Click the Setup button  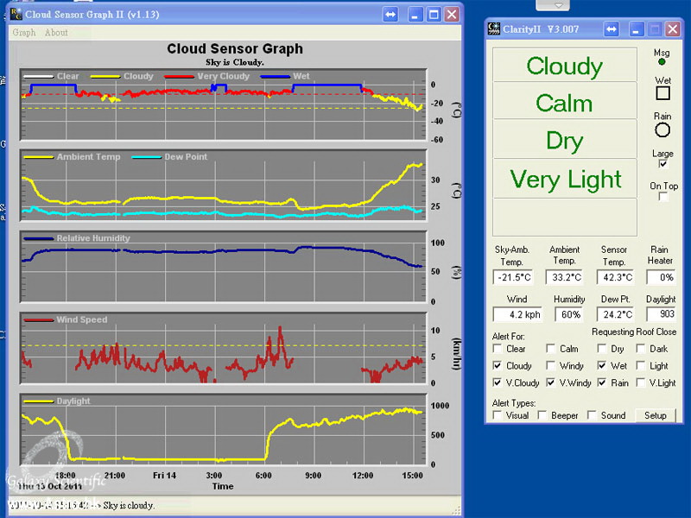(655, 415)
